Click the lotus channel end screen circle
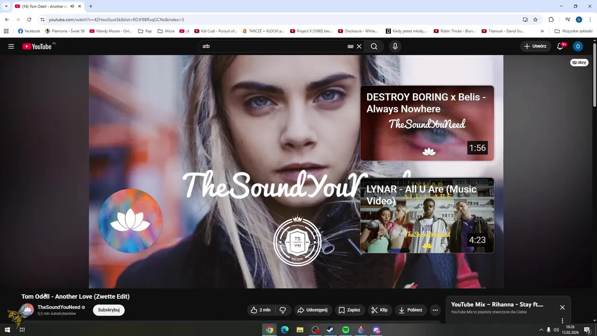597x336 pixels. point(130,221)
